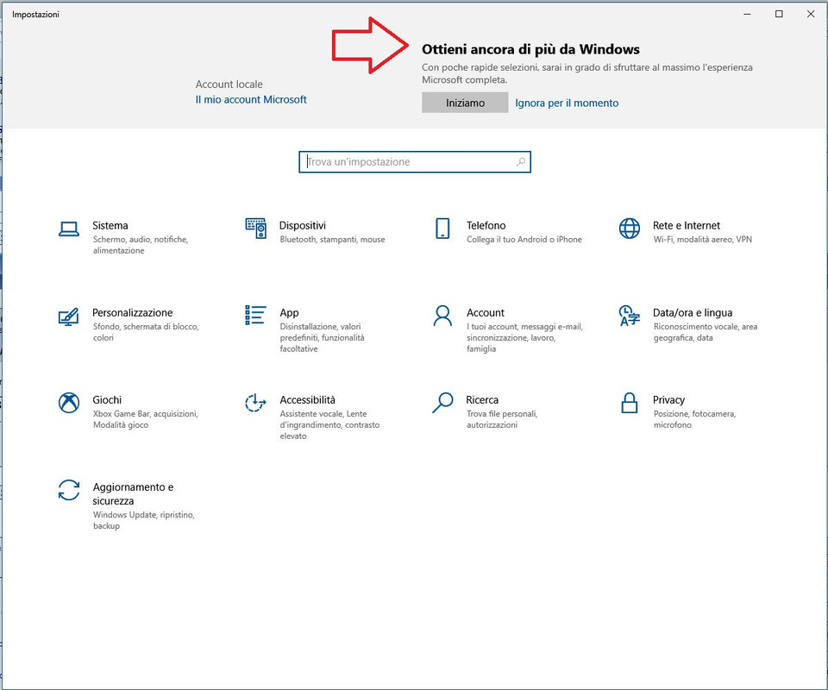This screenshot has width=828, height=690.
Task: Close the Impostazioni window
Action: pyautogui.click(x=811, y=15)
